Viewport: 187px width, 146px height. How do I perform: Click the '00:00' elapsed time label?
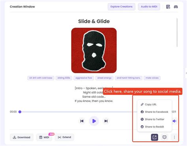click(13, 112)
